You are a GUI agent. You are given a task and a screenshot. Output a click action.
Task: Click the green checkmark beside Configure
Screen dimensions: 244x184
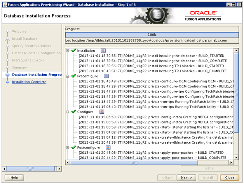pyautogui.click(x=73, y=111)
